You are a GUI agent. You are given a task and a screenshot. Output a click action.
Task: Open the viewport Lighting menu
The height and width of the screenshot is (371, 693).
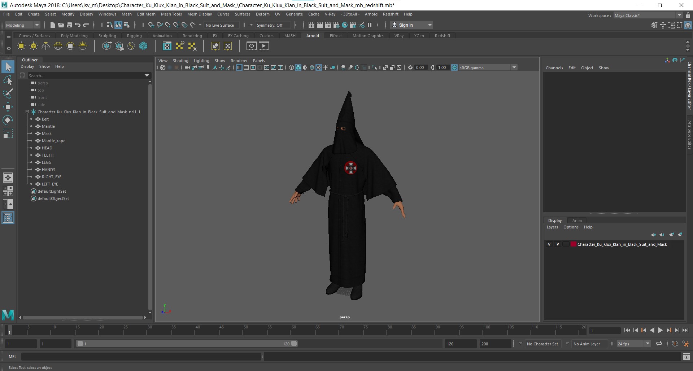pos(201,61)
